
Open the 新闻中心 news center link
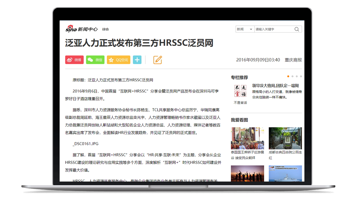[88, 29]
